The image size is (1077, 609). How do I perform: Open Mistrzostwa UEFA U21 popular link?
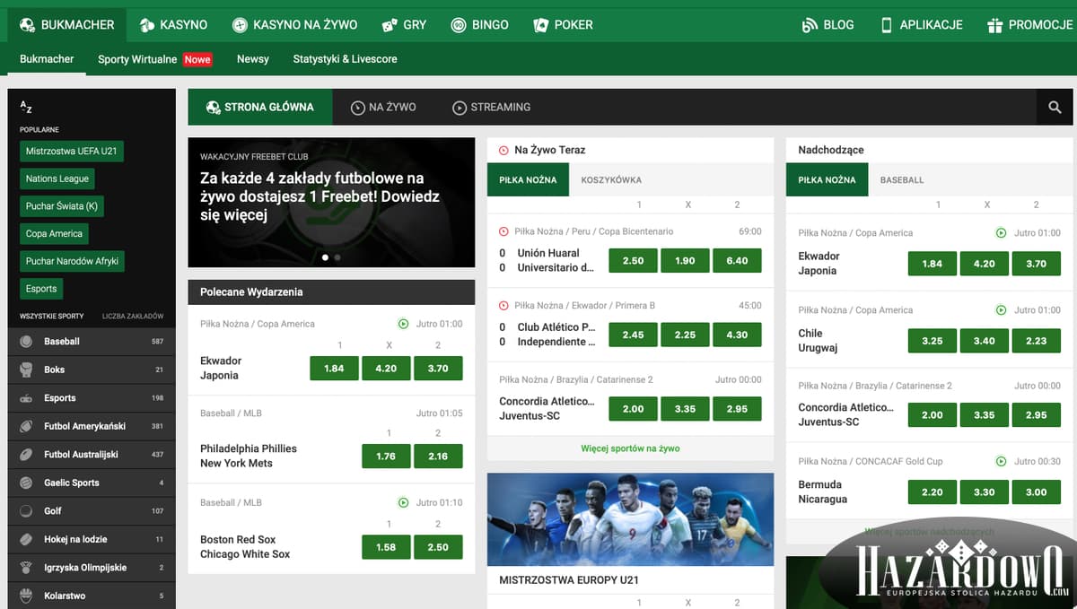[x=72, y=152]
